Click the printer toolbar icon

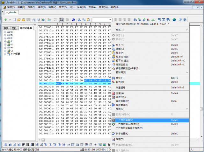[x=34, y=20]
